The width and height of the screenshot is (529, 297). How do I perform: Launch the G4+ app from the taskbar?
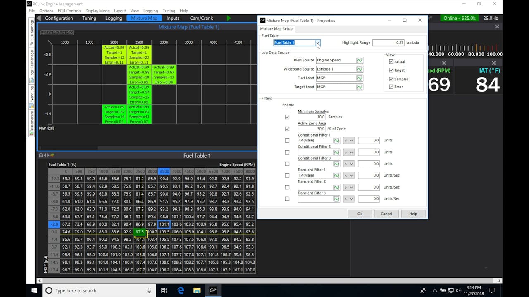click(x=213, y=290)
